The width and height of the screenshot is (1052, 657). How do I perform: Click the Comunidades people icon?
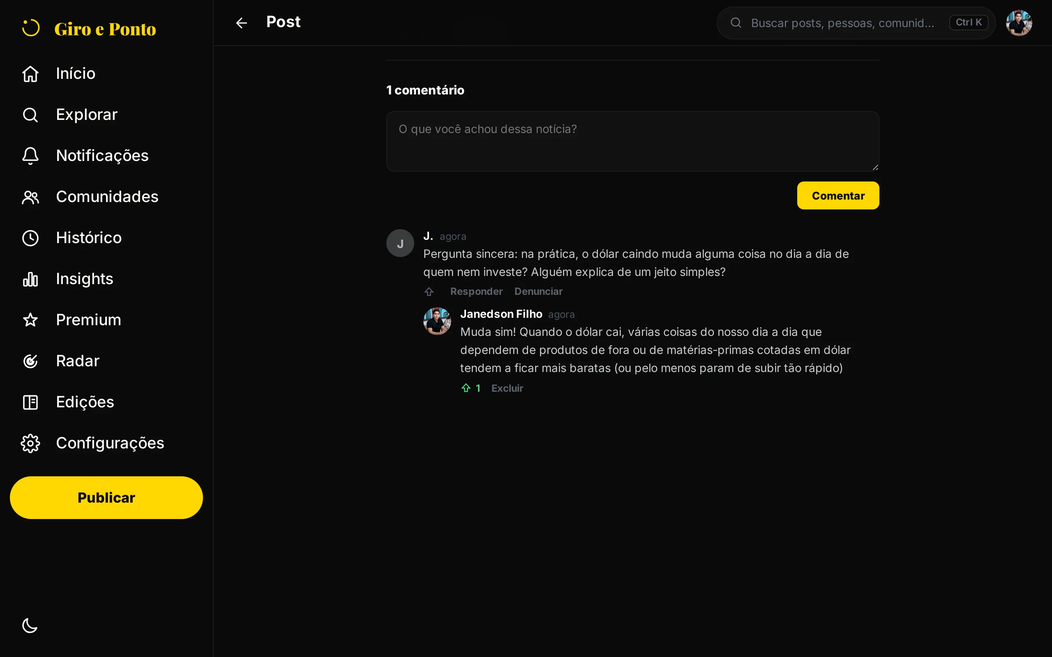pyautogui.click(x=30, y=197)
